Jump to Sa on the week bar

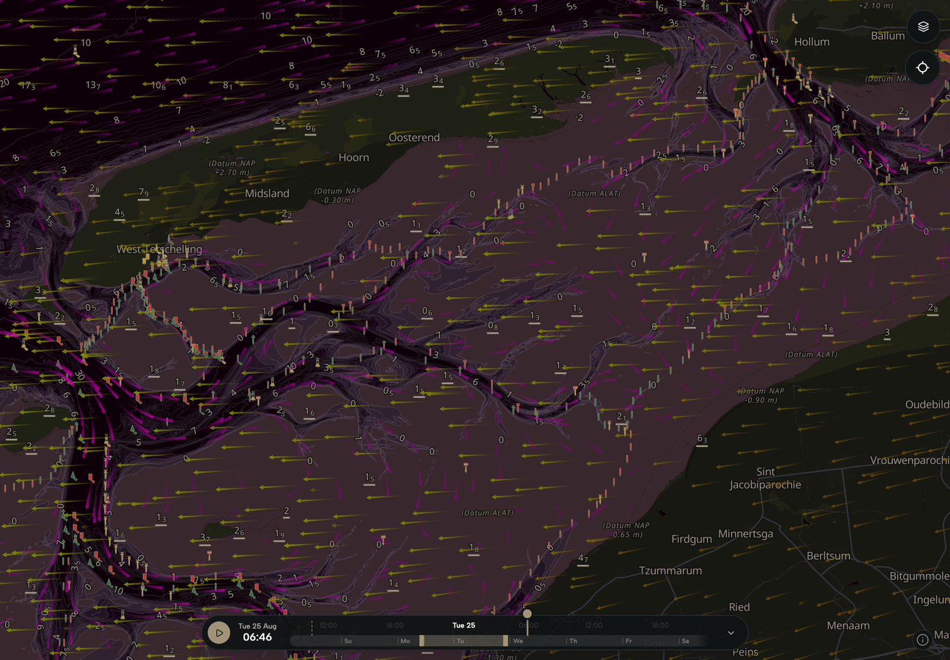[685, 641]
